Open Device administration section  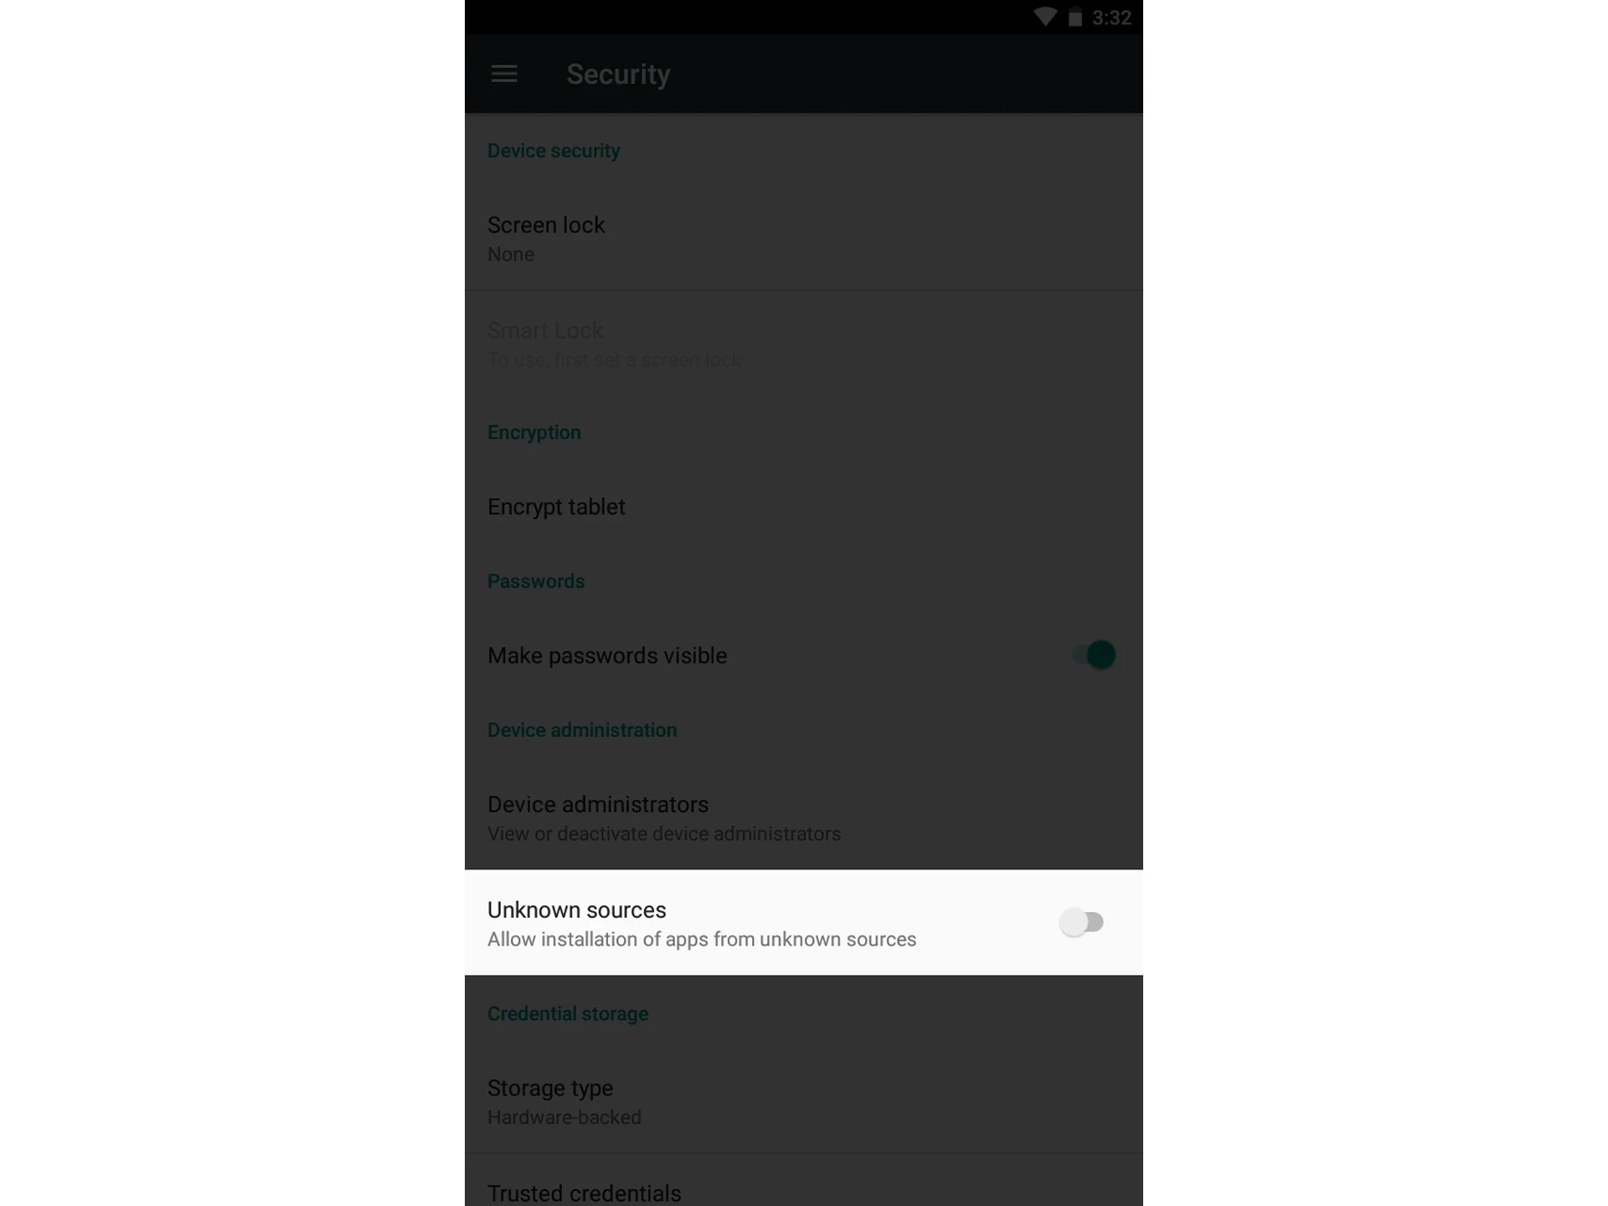[x=582, y=729]
